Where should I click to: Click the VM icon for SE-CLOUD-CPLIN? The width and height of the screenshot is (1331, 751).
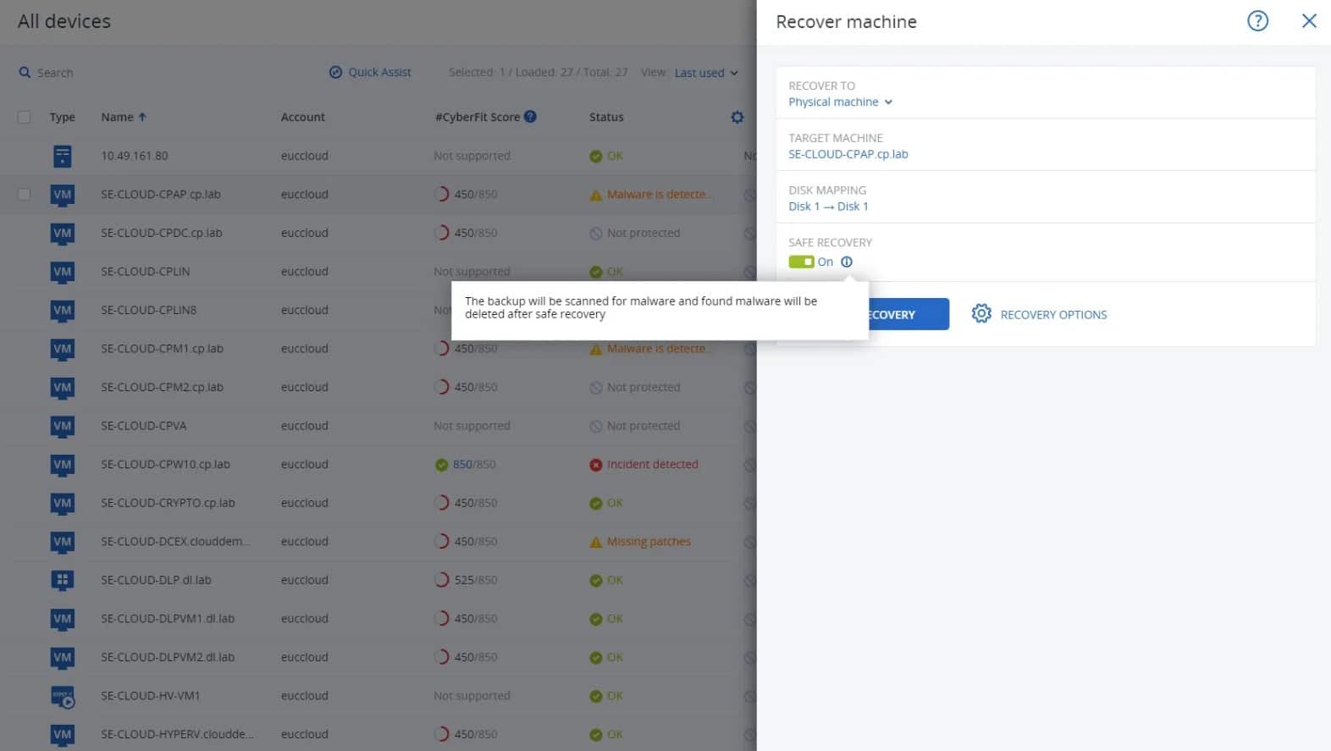coord(63,272)
